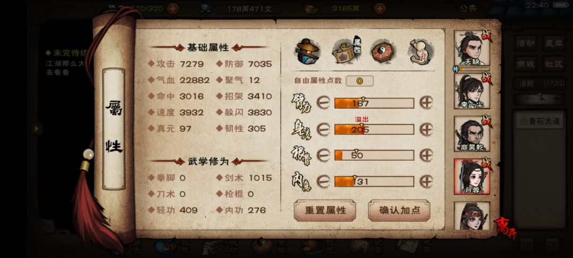The image size is (573, 258).
Task: Select the 属性 scroll attributes icon
Action: [346, 50]
